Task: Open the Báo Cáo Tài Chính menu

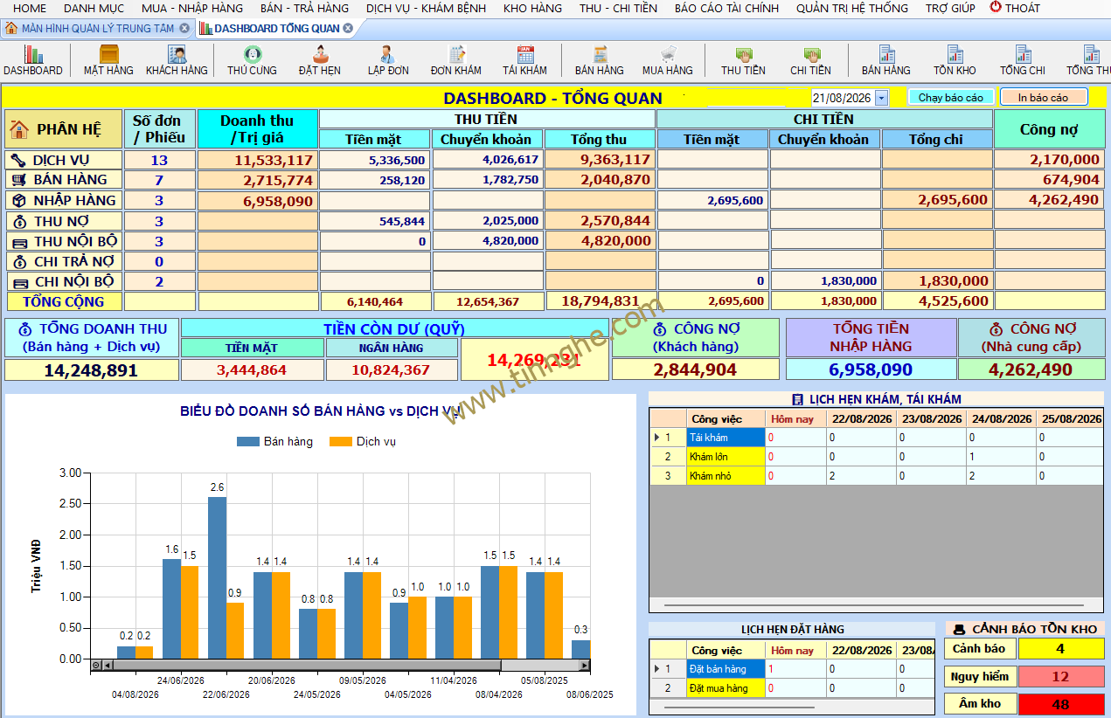Action: pos(726,8)
